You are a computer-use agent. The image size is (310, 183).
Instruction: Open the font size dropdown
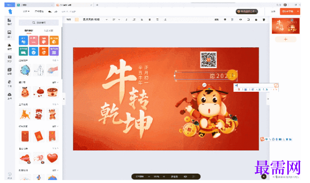tap(116, 20)
